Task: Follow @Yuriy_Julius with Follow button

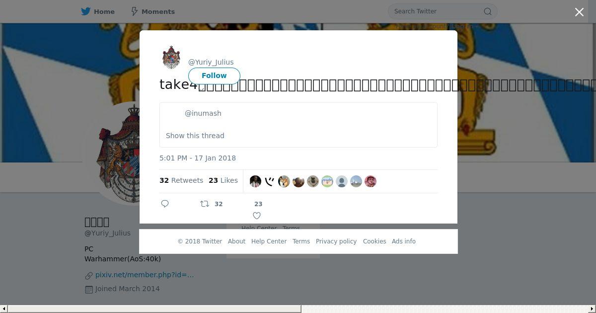Action: [x=214, y=76]
